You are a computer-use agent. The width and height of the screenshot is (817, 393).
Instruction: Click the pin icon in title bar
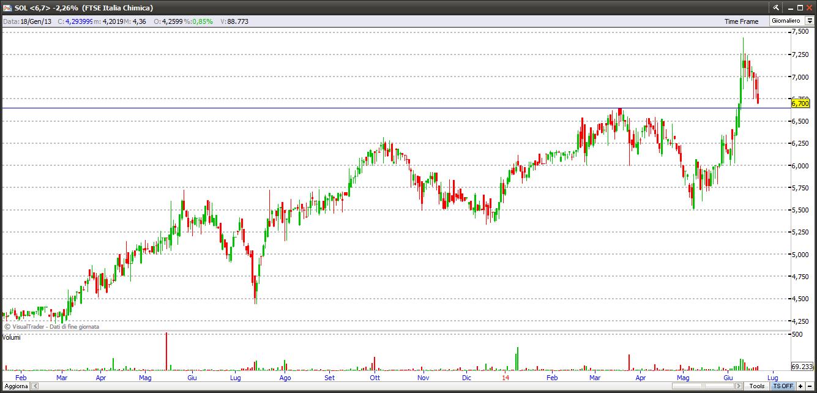pos(776,7)
